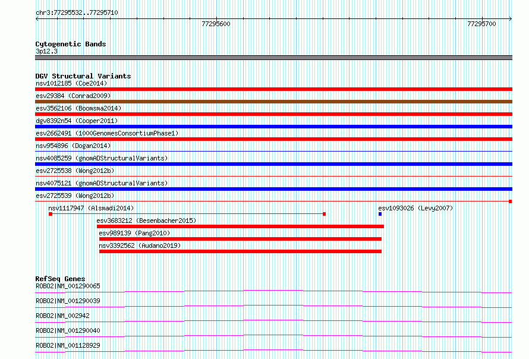Click the esv2725538 (Wong2012b) variant label
Screen dimensions: 529x359
75,171
